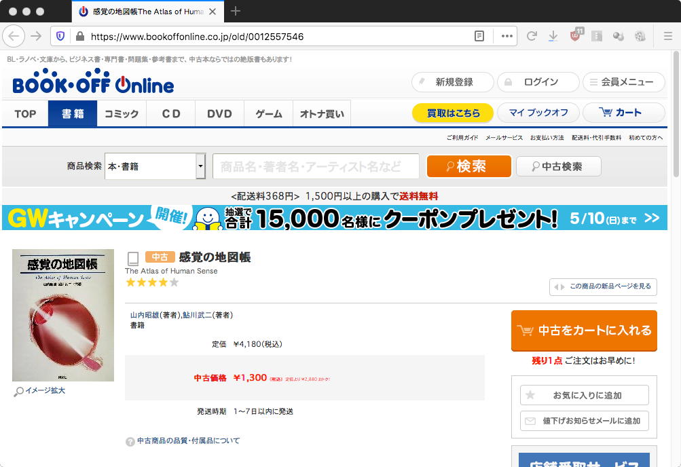The image size is (681, 467).
Task: Click the magnifier icon beside イメージ拡大
Action: click(x=18, y=391)
